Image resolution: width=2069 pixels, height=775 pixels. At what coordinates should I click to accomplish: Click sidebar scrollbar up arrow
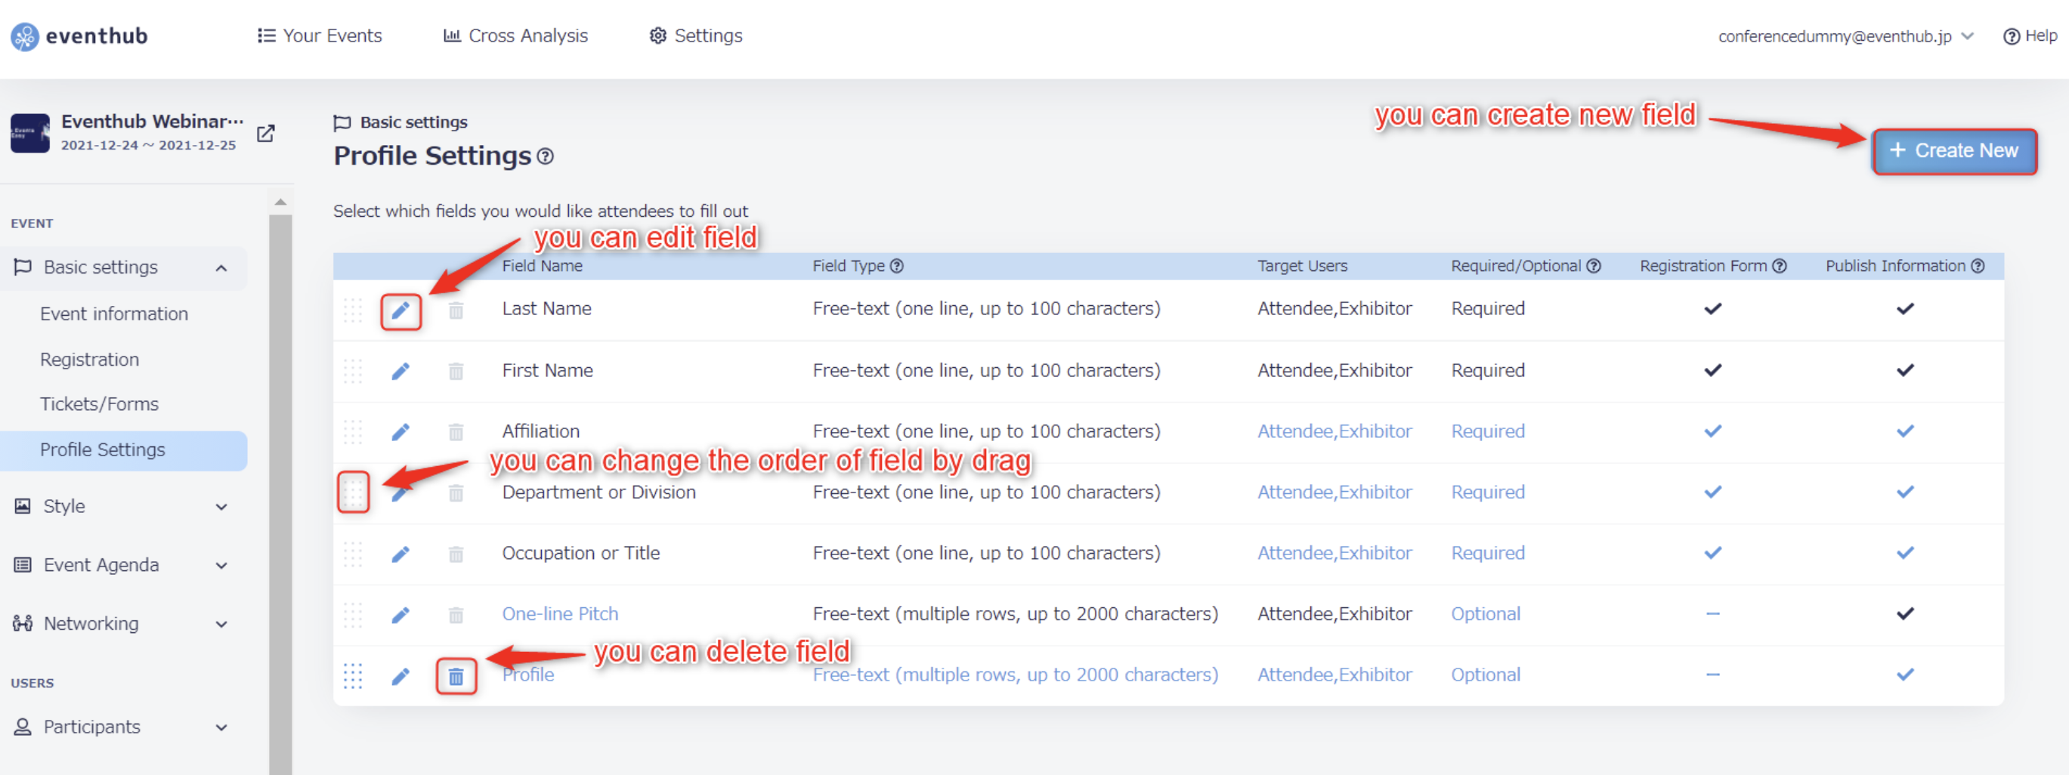[280, 202]
